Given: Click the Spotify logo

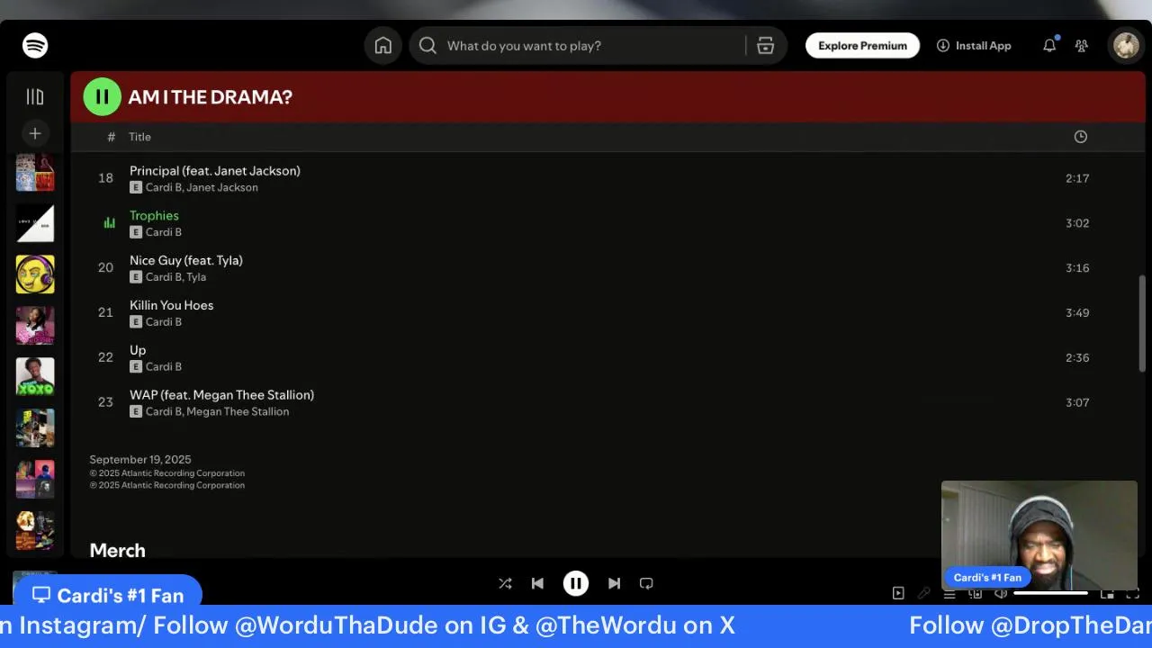Looking at the screenshot, I should click(x=35, y=46).
